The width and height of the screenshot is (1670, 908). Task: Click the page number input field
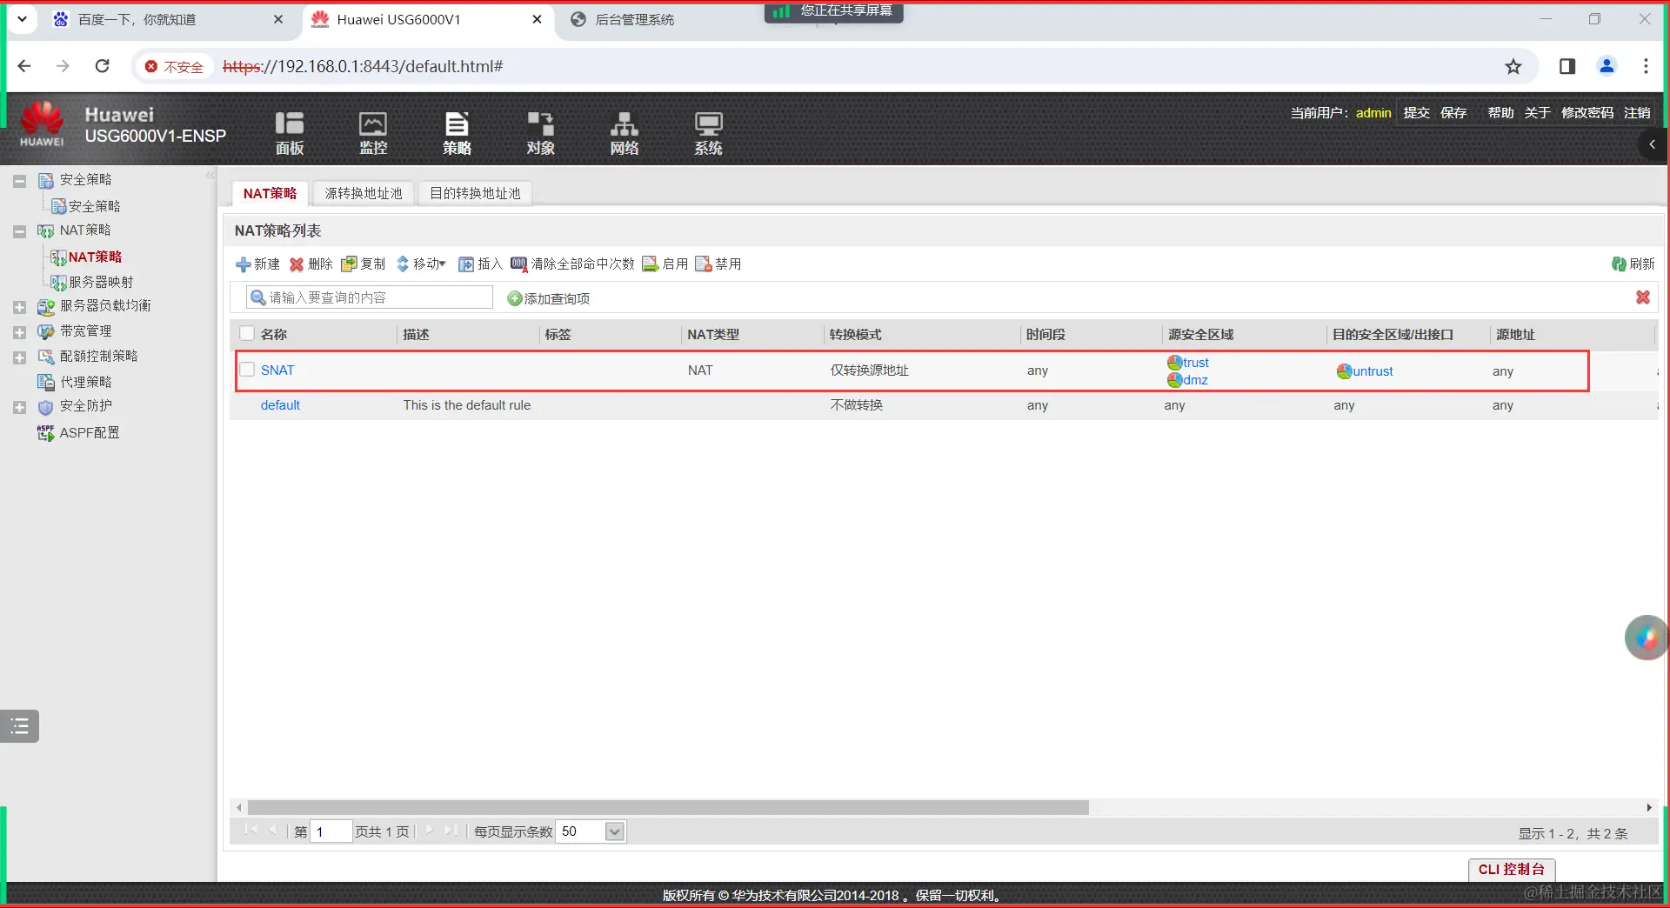click(331, 831)
